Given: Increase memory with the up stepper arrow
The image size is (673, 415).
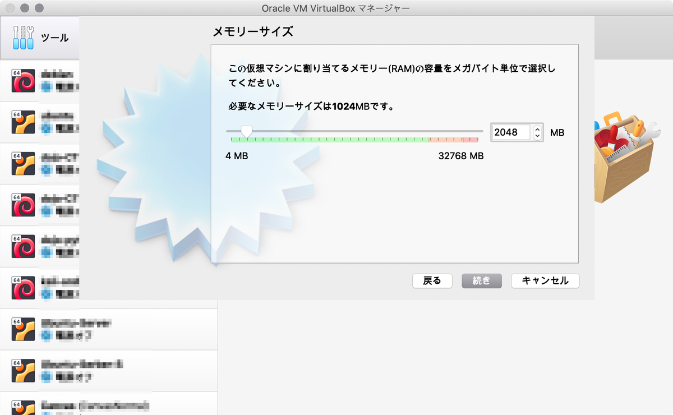Looking at the screenshot, I should click(x=537, y=128).
